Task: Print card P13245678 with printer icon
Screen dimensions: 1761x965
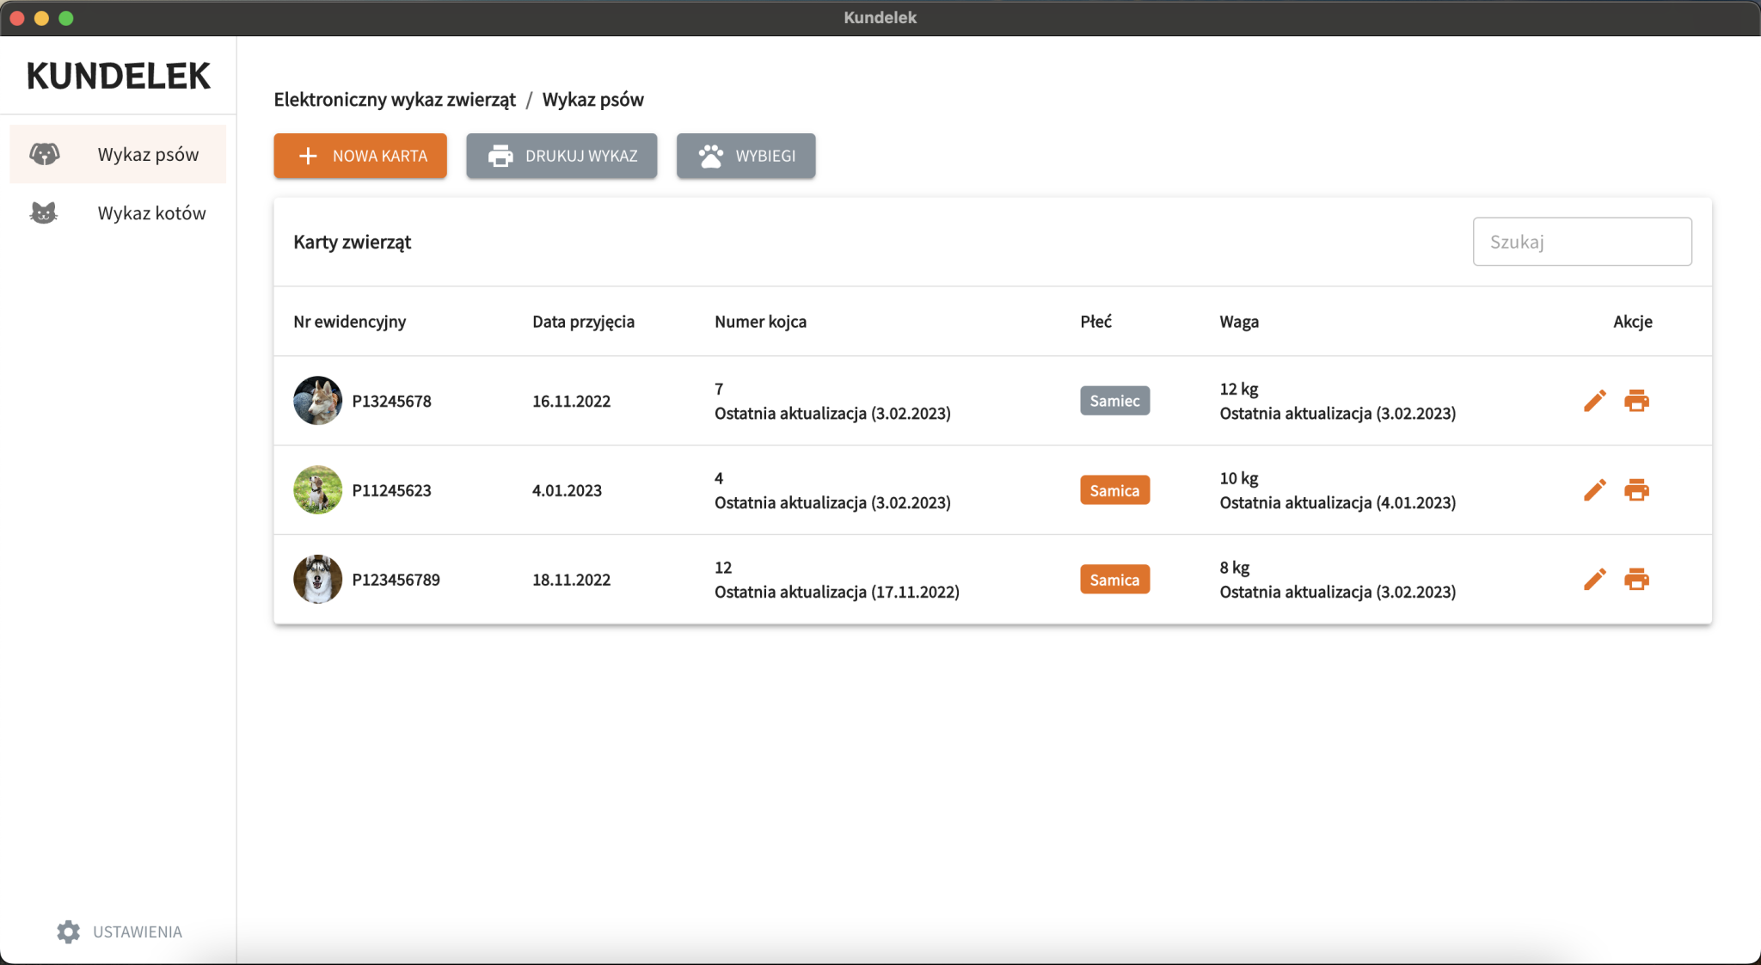Action: click(x=1636, y=401)
